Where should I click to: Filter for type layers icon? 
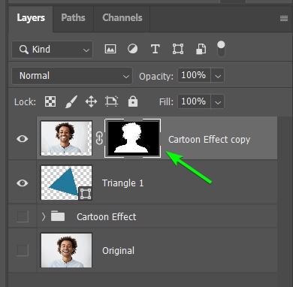[155, 49]
